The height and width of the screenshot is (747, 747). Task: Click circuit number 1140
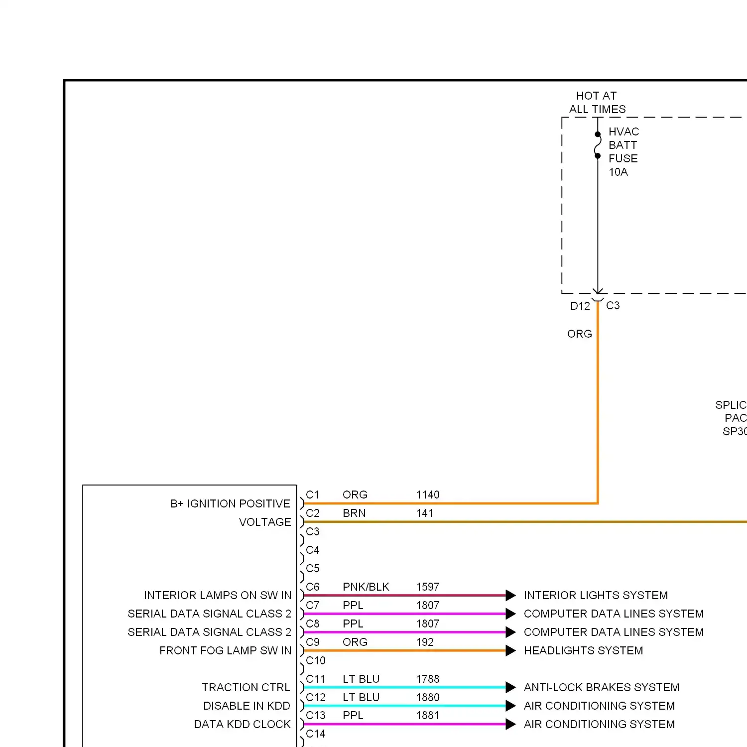tap(428, 495)
